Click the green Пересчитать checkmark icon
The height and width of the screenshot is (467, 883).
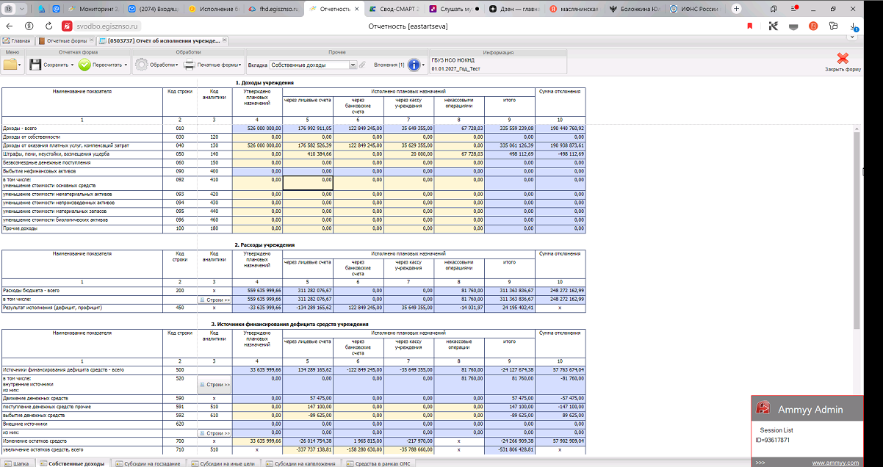tap(84, 65)
